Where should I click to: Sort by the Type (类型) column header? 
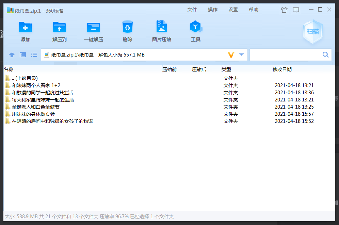(x=226, y=69)
